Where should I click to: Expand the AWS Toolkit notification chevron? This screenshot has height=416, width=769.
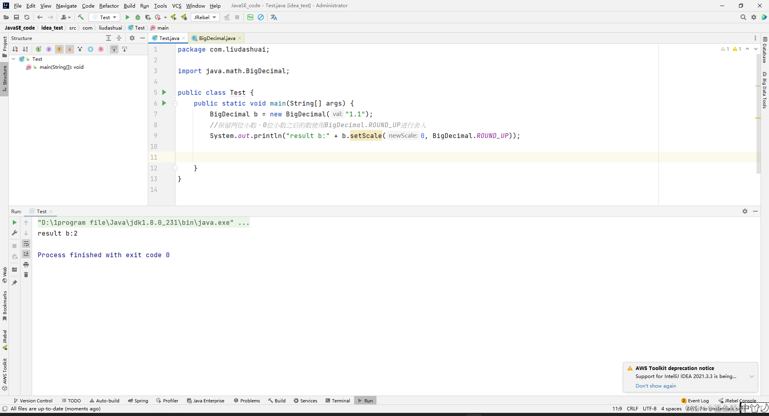[x=752, y=376]
